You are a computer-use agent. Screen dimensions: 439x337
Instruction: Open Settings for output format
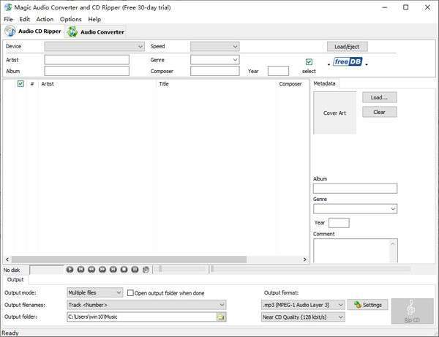[x=367, y=305]
